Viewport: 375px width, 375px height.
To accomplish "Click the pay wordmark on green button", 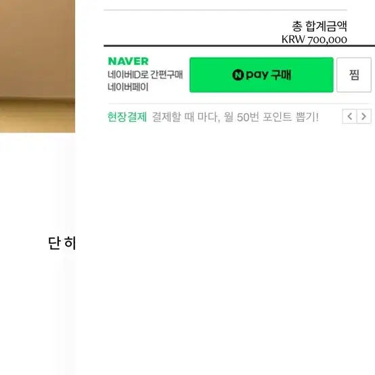I will (257, 75).
